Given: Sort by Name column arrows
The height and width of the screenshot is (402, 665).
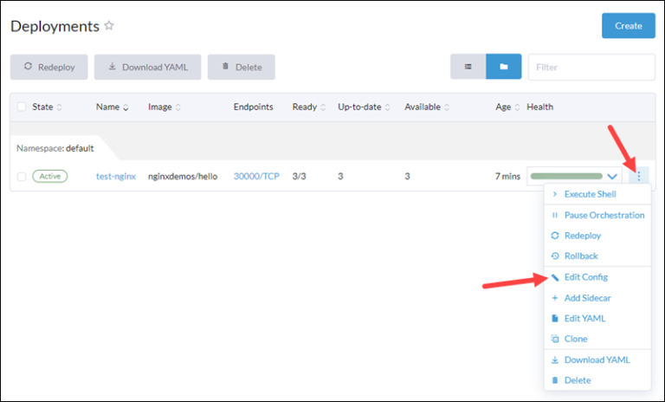Looking at the screenshot, I should click(x=126, y=107).
